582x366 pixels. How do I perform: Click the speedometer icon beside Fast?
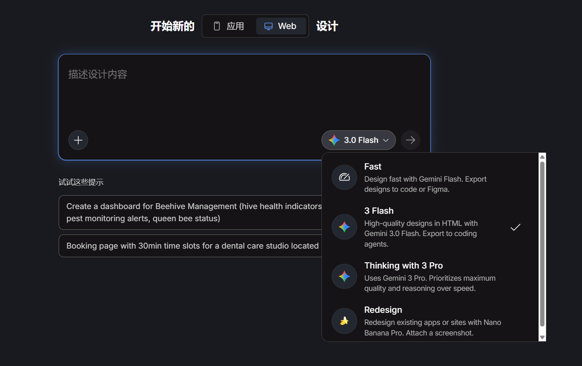coord(344,177)
